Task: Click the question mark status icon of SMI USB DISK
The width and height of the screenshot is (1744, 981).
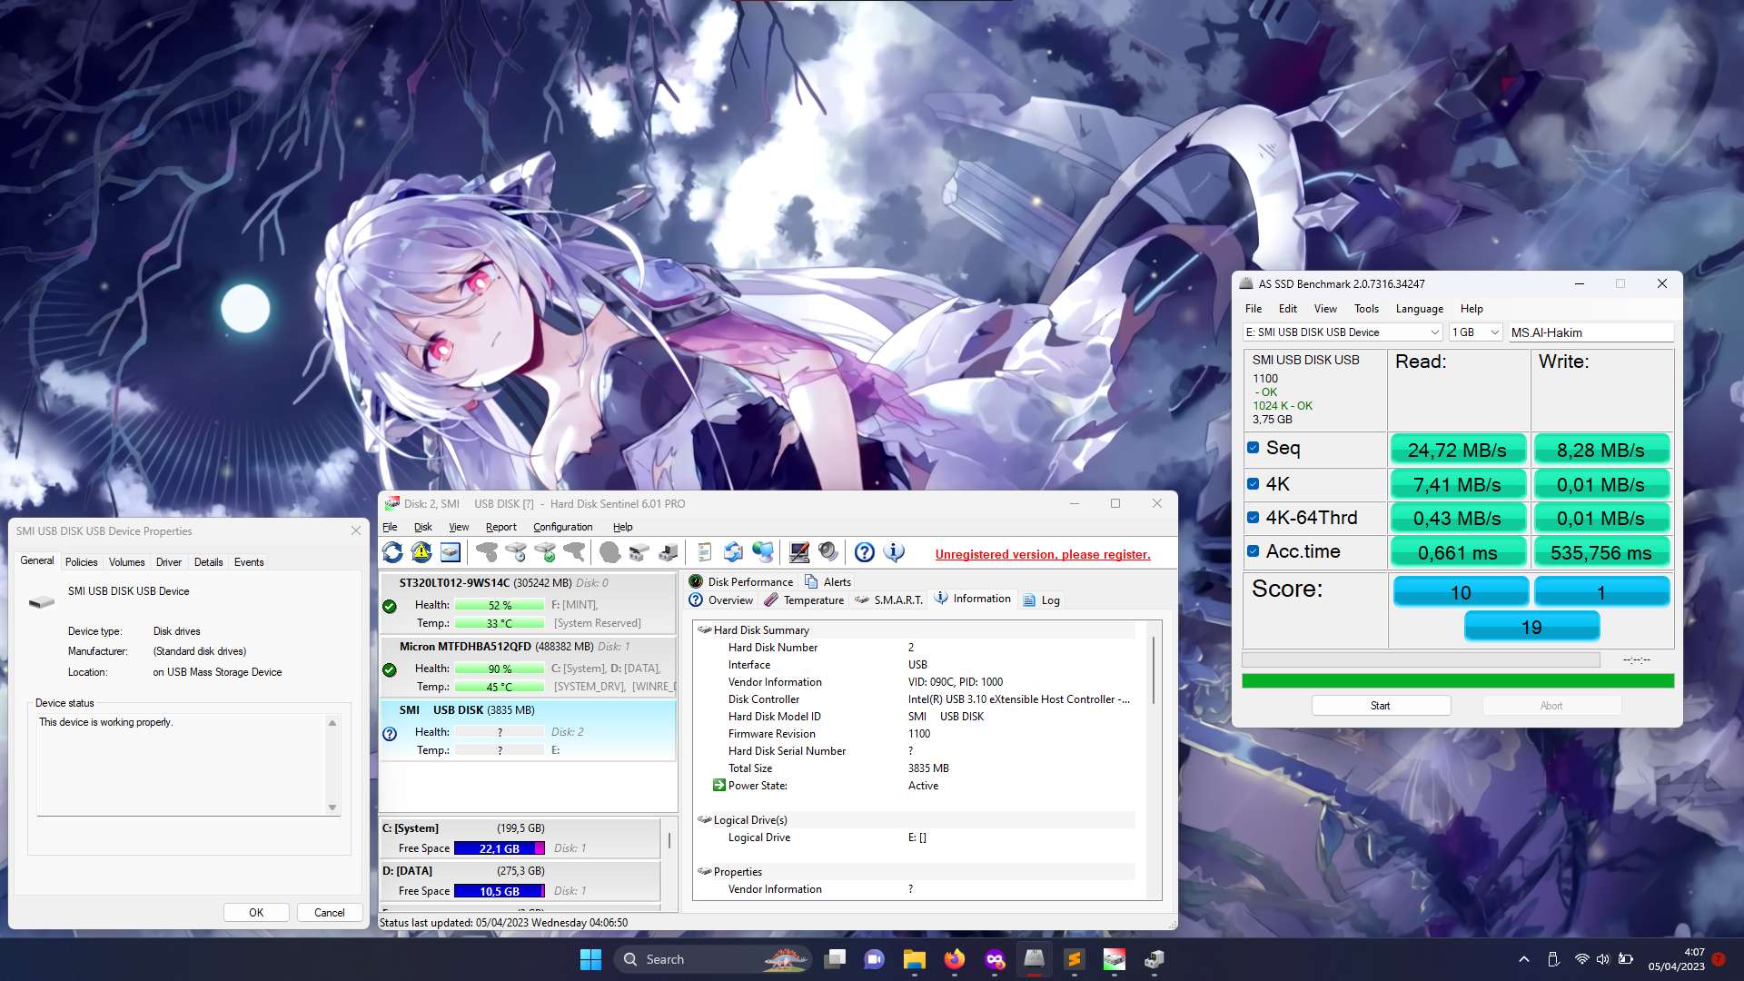Action: 390,734
